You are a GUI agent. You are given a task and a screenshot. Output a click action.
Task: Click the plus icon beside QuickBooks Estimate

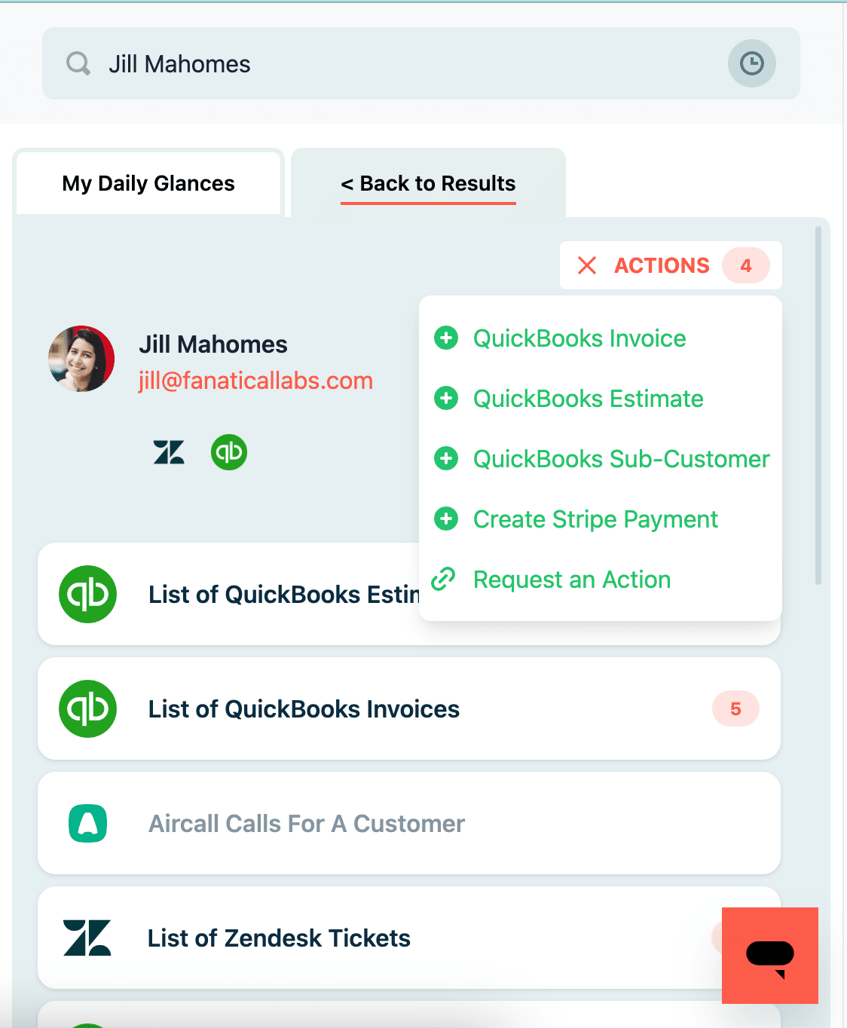coord(446,399)
